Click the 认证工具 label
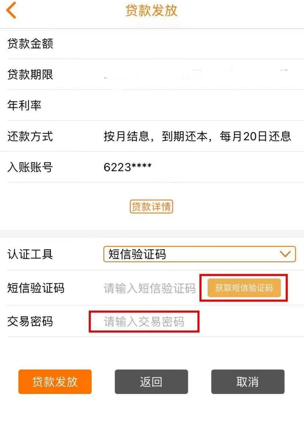This screenshot has height=433, width=304. (30, 254)
